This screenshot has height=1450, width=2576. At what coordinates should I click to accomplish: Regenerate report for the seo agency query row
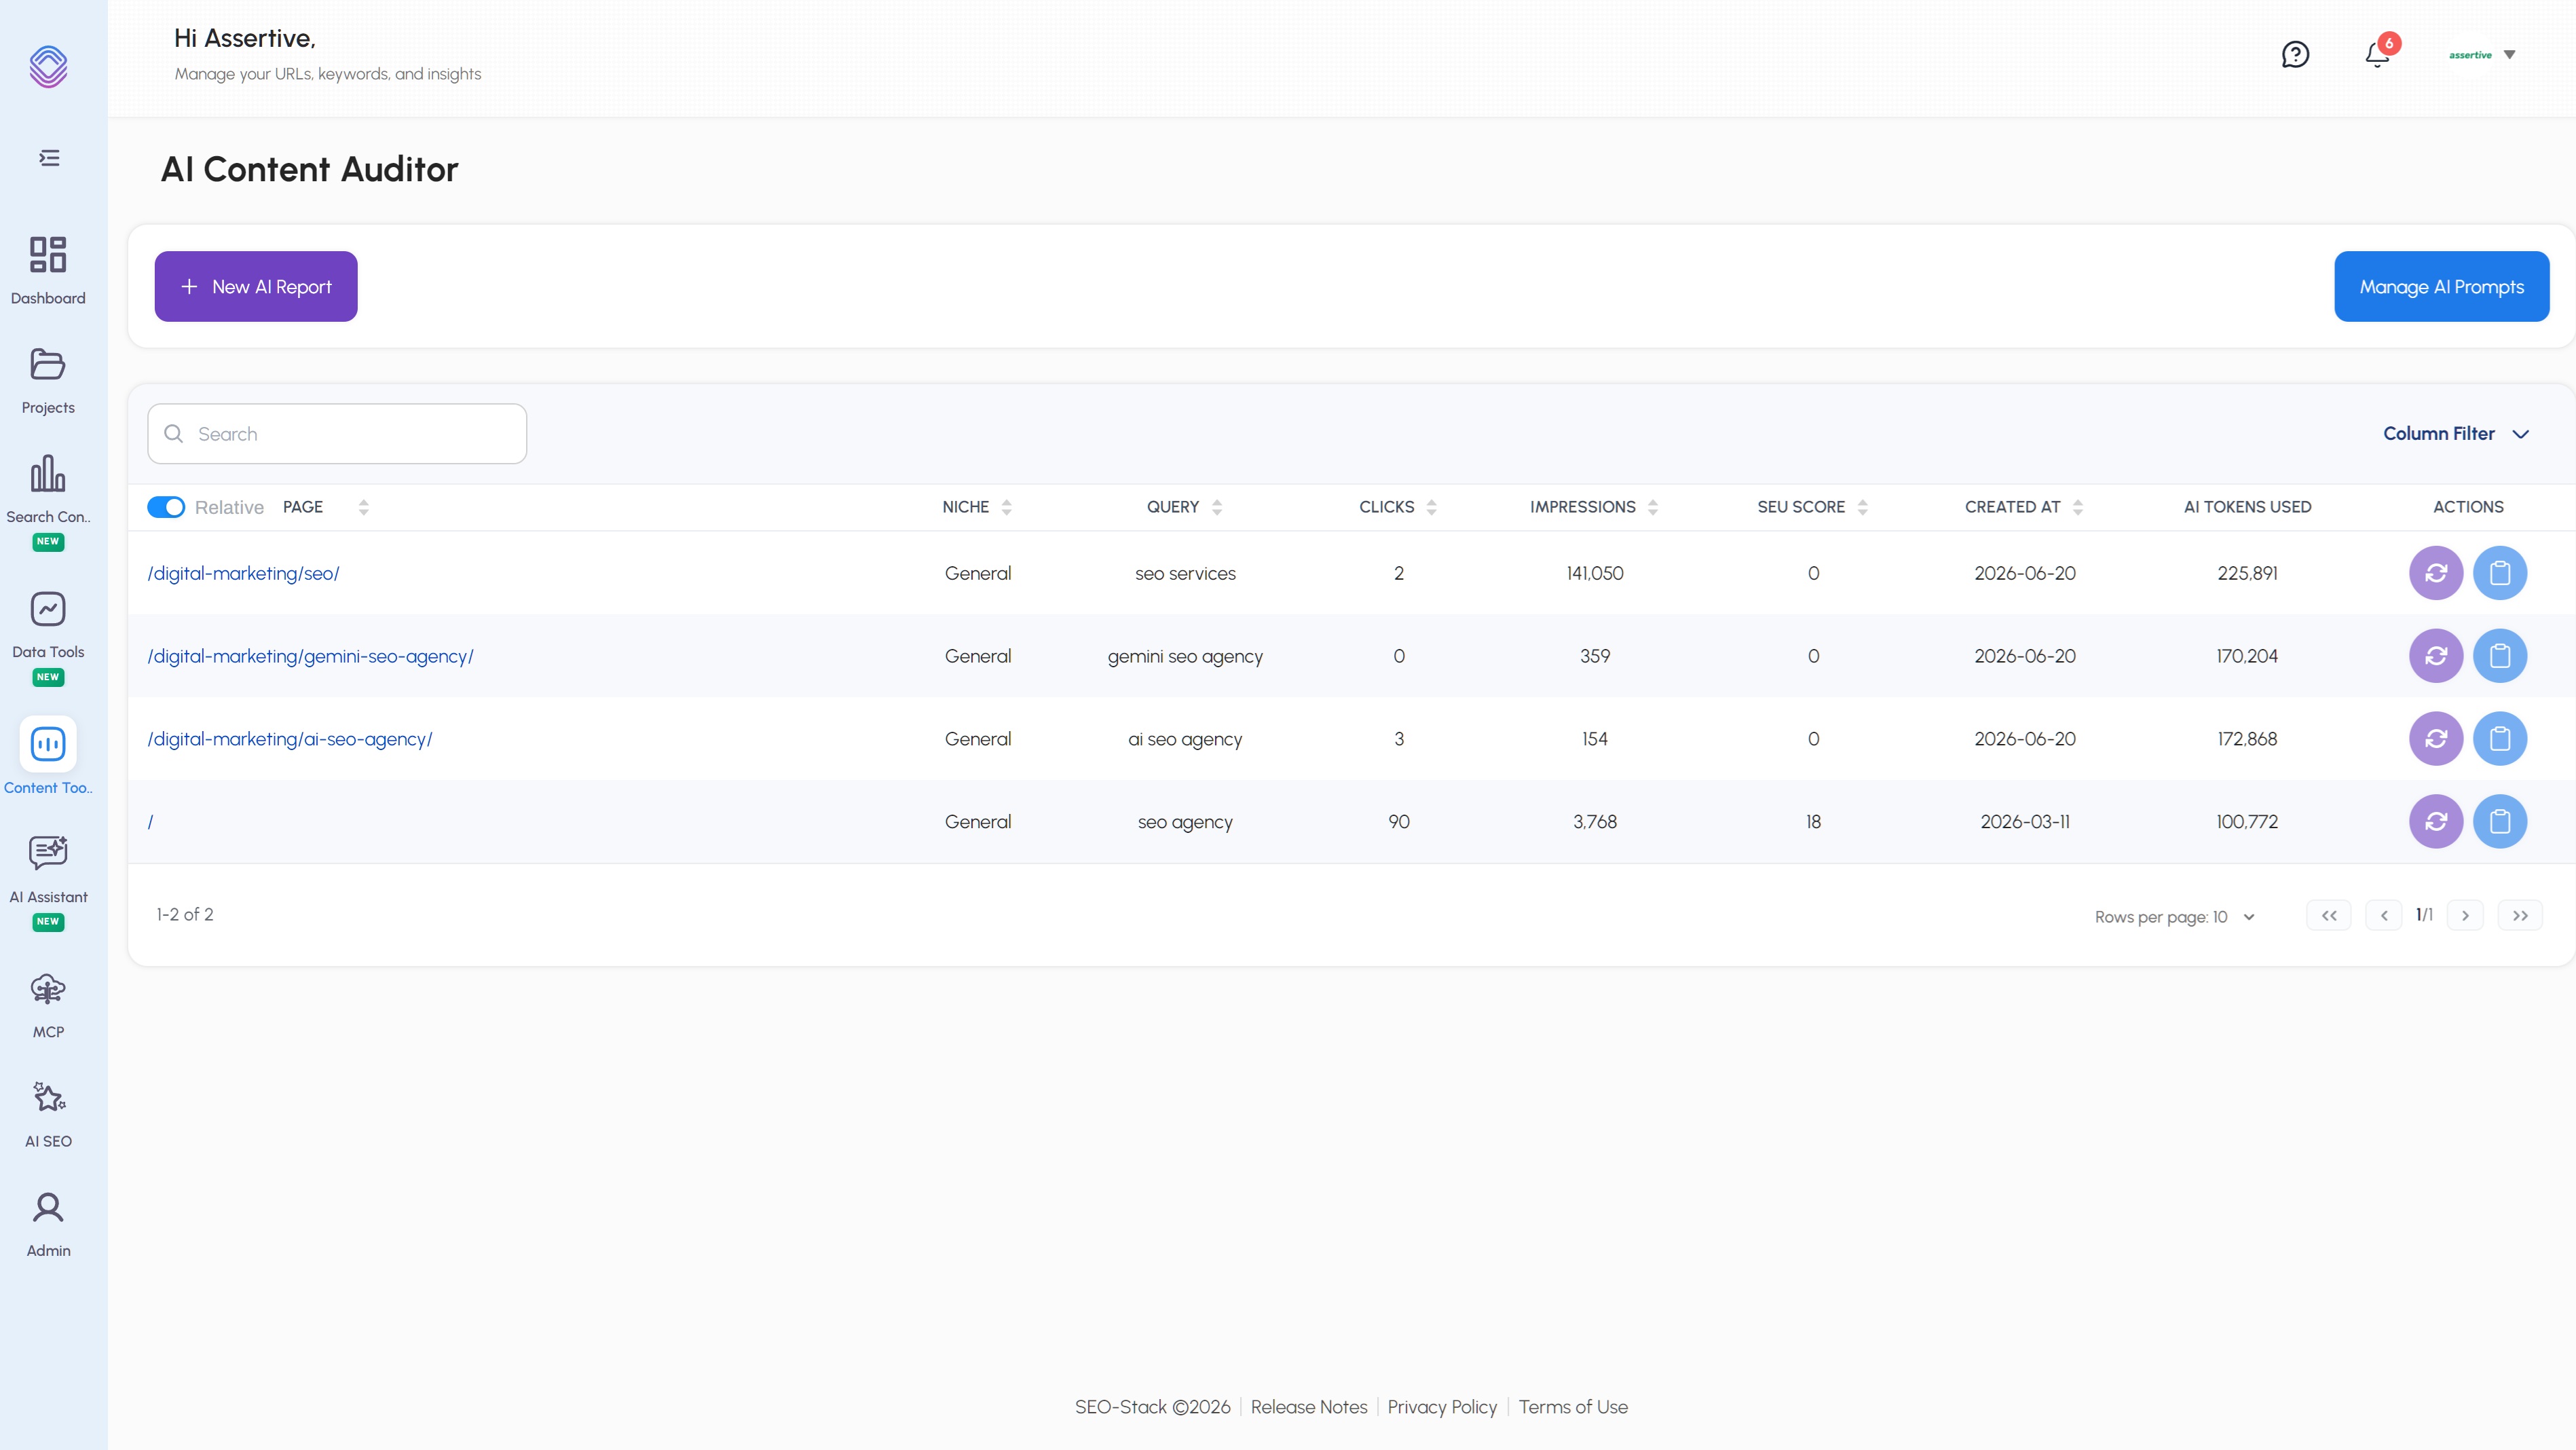click(x=2436, y=822)
